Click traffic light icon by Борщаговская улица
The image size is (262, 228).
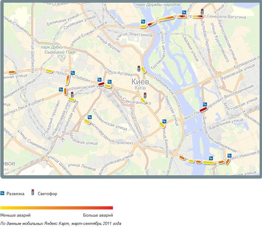click(72, 95)
